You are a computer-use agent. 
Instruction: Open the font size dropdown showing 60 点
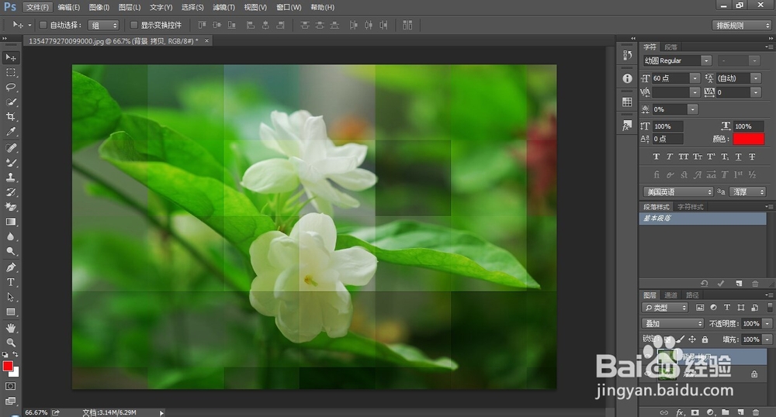695,78
